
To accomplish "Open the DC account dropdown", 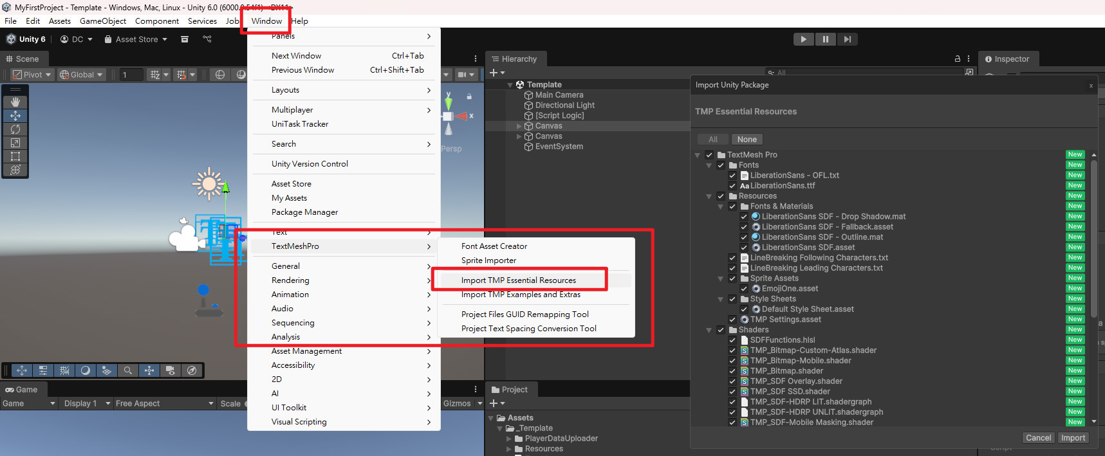I will point(77,39).
